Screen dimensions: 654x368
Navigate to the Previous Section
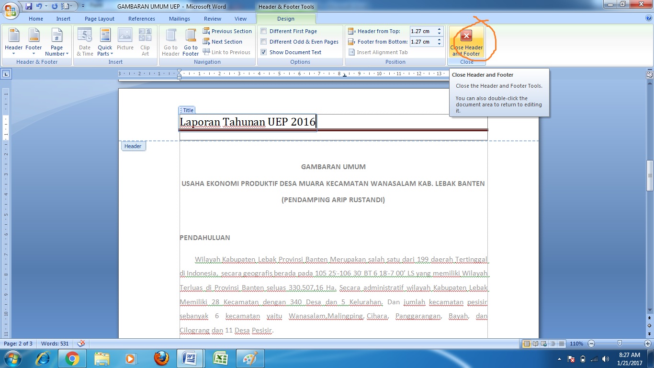[227, 31]
